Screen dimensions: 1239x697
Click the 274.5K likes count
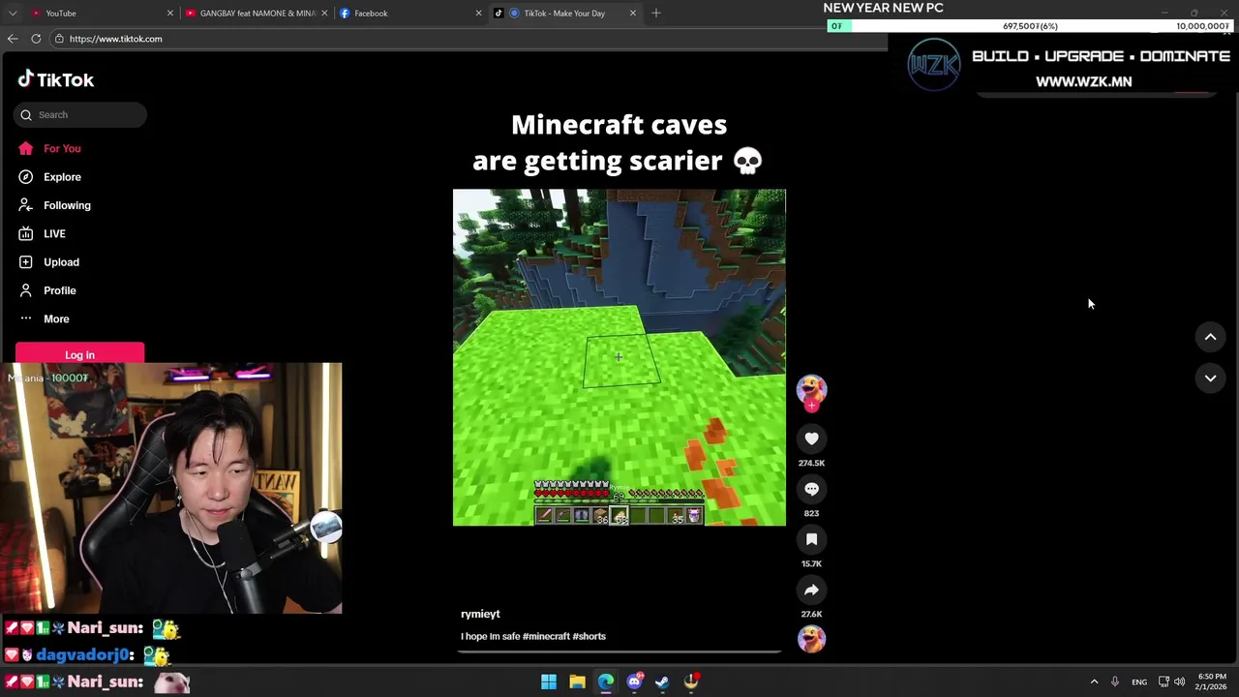coord(811,463)
